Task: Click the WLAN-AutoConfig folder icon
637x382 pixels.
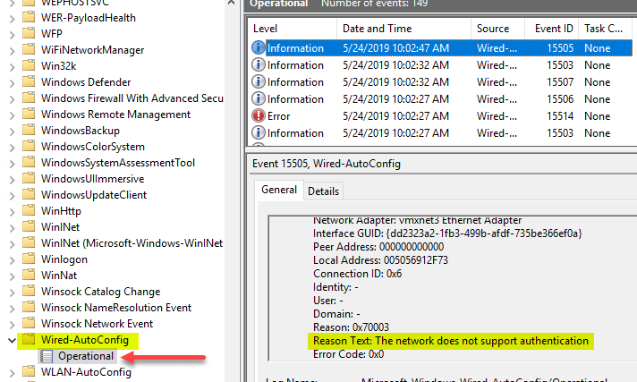Action: pos(30,372)
